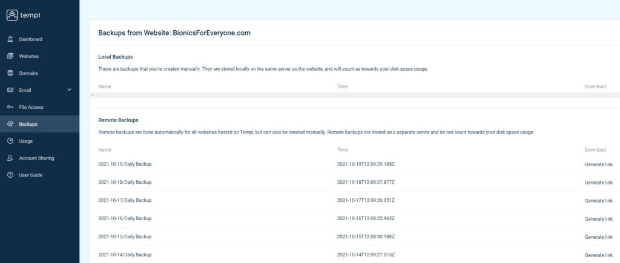Click the 2021-10-16/Daily Backup name
620x263 pixels.
click(x=125, y=218)
